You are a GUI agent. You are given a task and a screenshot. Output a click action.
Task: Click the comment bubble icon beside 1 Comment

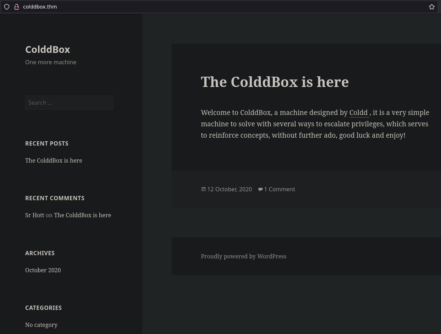point(260,189)
